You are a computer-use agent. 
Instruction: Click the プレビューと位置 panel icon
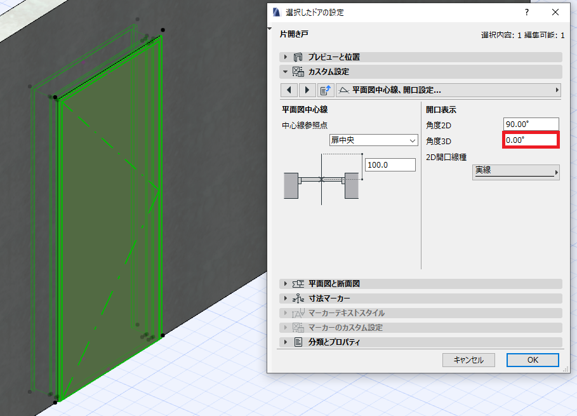click(298, 57)
